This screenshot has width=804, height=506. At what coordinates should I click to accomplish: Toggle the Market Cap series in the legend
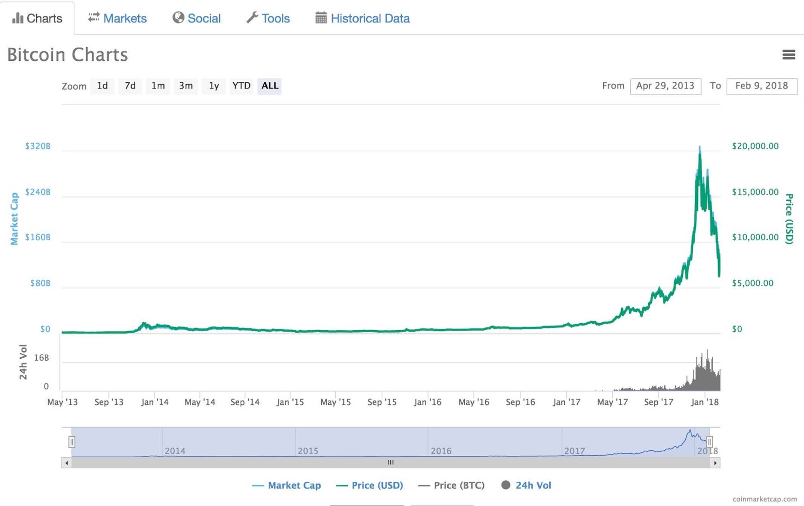click(x=287, y=485)
